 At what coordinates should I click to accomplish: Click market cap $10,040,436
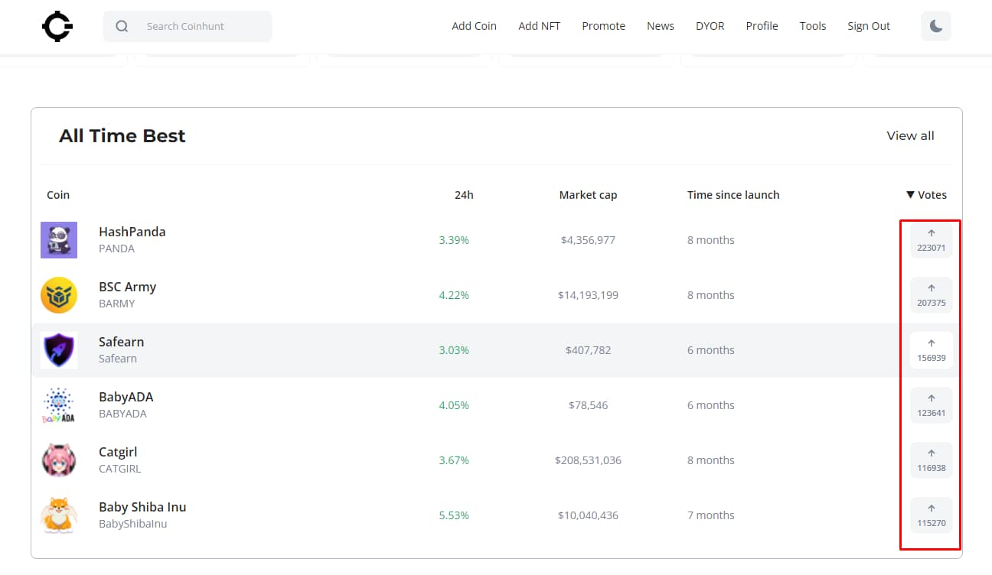point(588,515)
